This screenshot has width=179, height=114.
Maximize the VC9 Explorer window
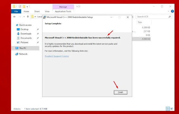162,6
